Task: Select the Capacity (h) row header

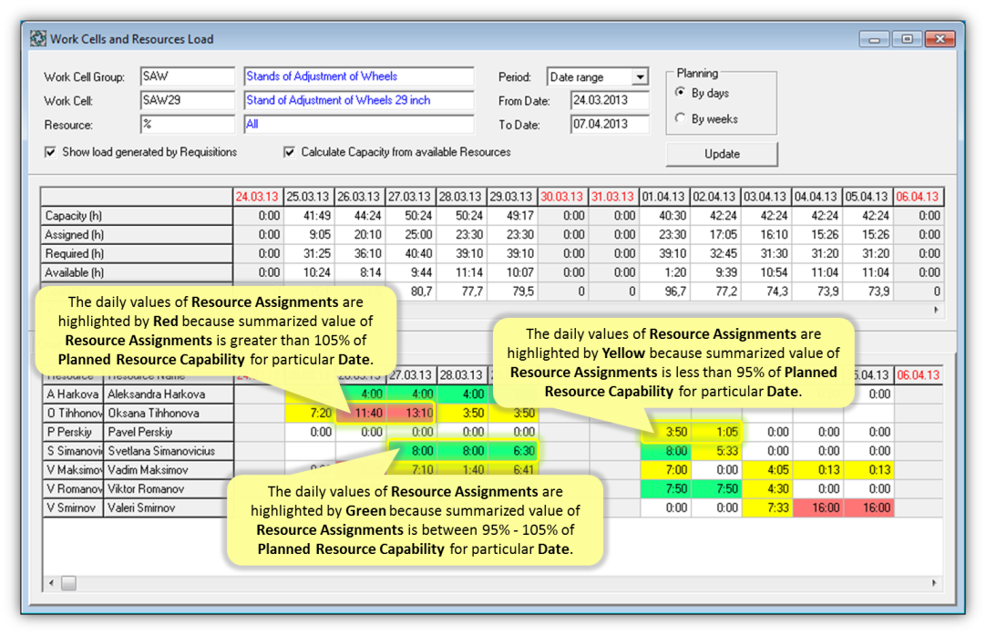Action: coord(137,216)
